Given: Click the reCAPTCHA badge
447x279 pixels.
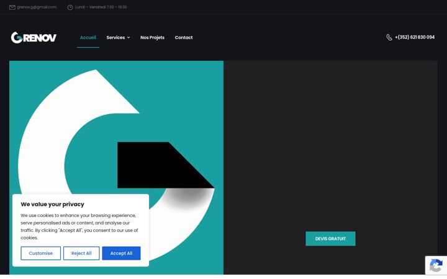Looking at the screenshot, I should 436,265.
